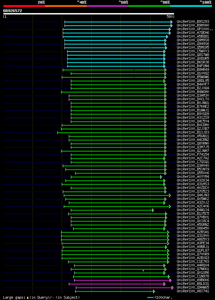Select the UniRef100_D0CLT0 label
Screen dimensions: 215x300
193,99
